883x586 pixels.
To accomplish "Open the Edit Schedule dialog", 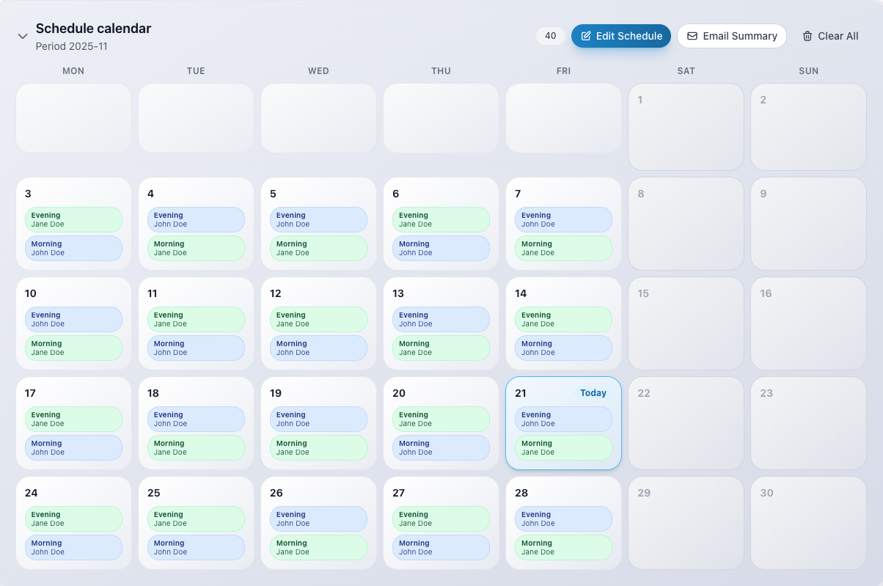I will 621,35.
